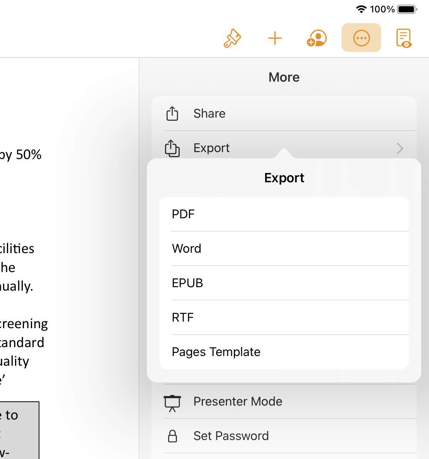Image resolution: width=429 pixels, height=459 pixels.
Task: Export document as PDF
Action: (183, 214)
